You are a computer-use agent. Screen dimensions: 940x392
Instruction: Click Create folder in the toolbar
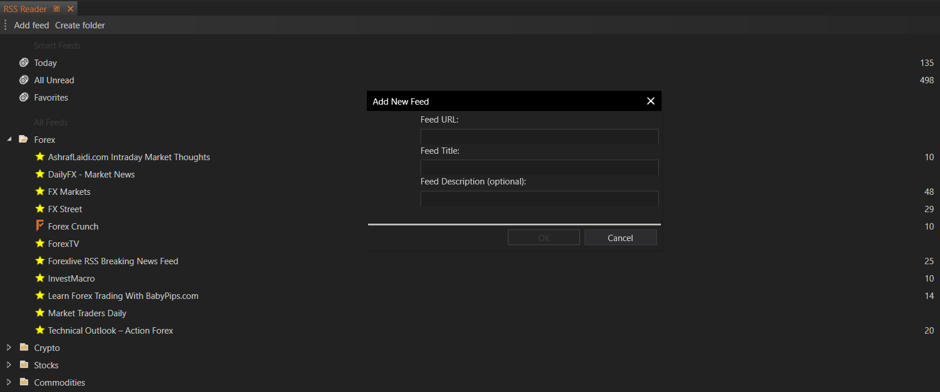click(80, 25)
